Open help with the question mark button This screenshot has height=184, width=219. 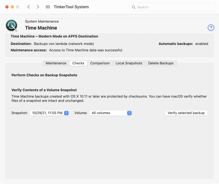[211, 28]
